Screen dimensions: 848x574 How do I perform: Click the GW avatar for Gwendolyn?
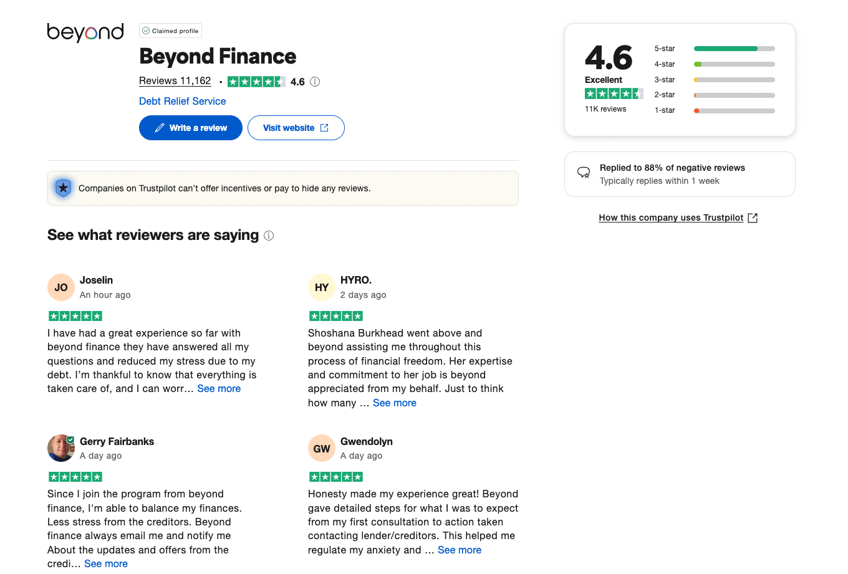point(322,449)
